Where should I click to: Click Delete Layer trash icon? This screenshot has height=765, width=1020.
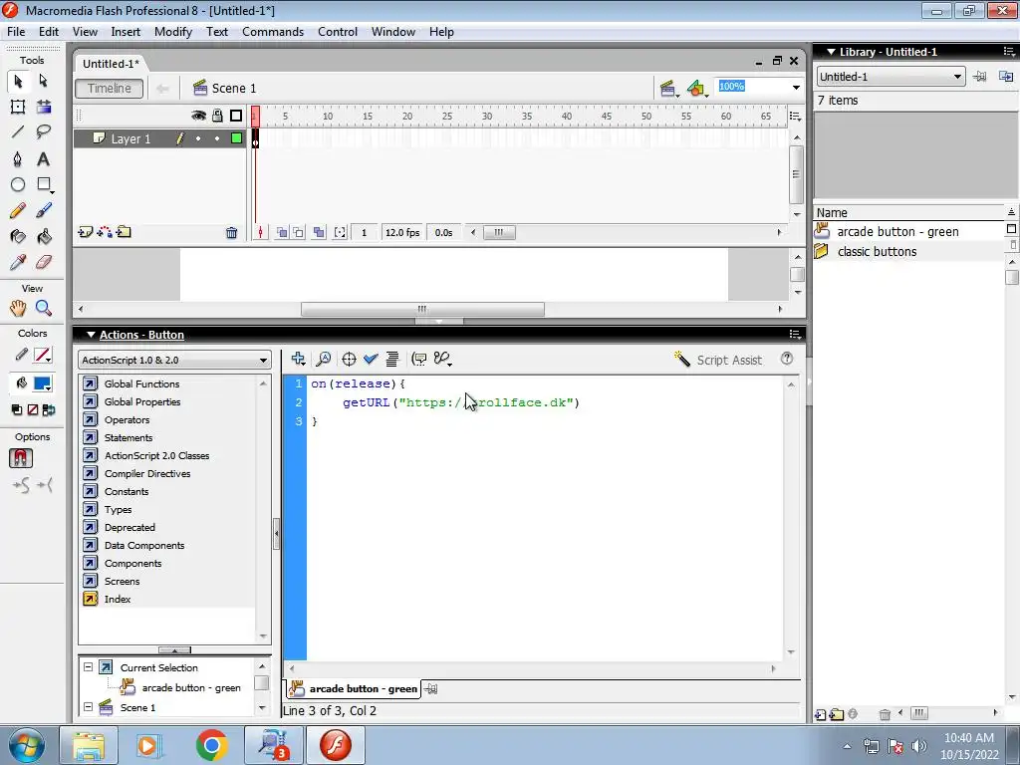coord(231,233)
